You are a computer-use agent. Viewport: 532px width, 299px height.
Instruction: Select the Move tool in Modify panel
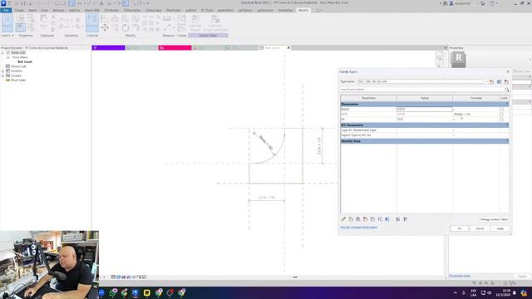coord(105,27)
